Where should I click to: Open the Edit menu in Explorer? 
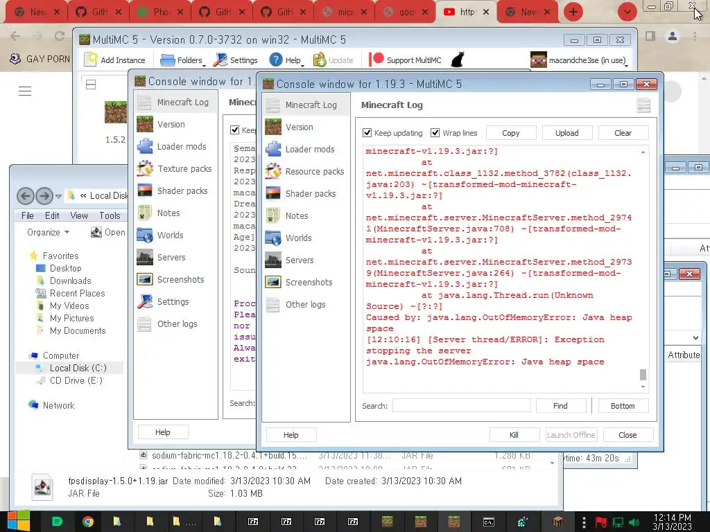[52, 216]
